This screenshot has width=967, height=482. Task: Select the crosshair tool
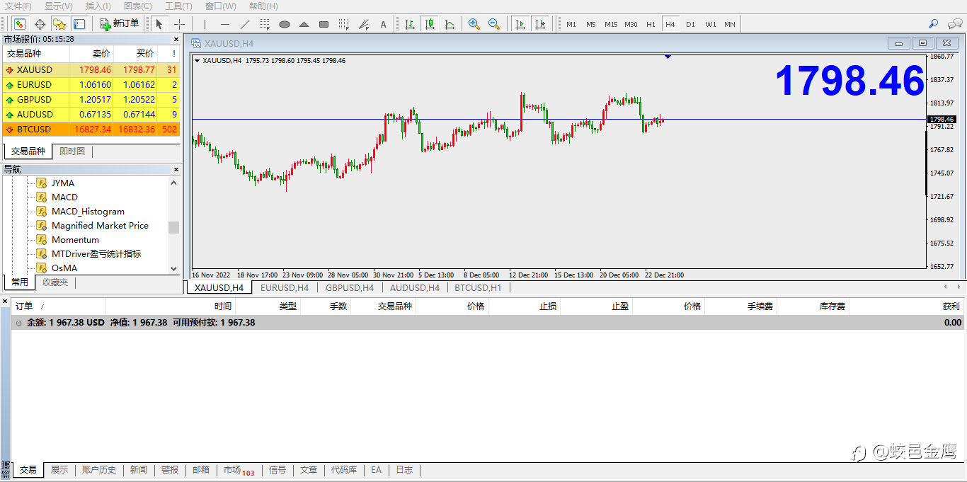click(x=181, y=24)
